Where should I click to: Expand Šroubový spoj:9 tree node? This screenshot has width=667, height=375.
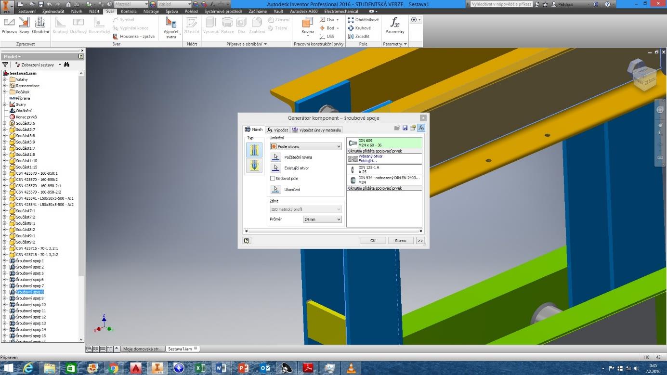[x=5, y=298]
